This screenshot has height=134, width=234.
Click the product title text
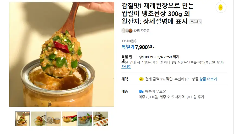click(x=158, y=14)
